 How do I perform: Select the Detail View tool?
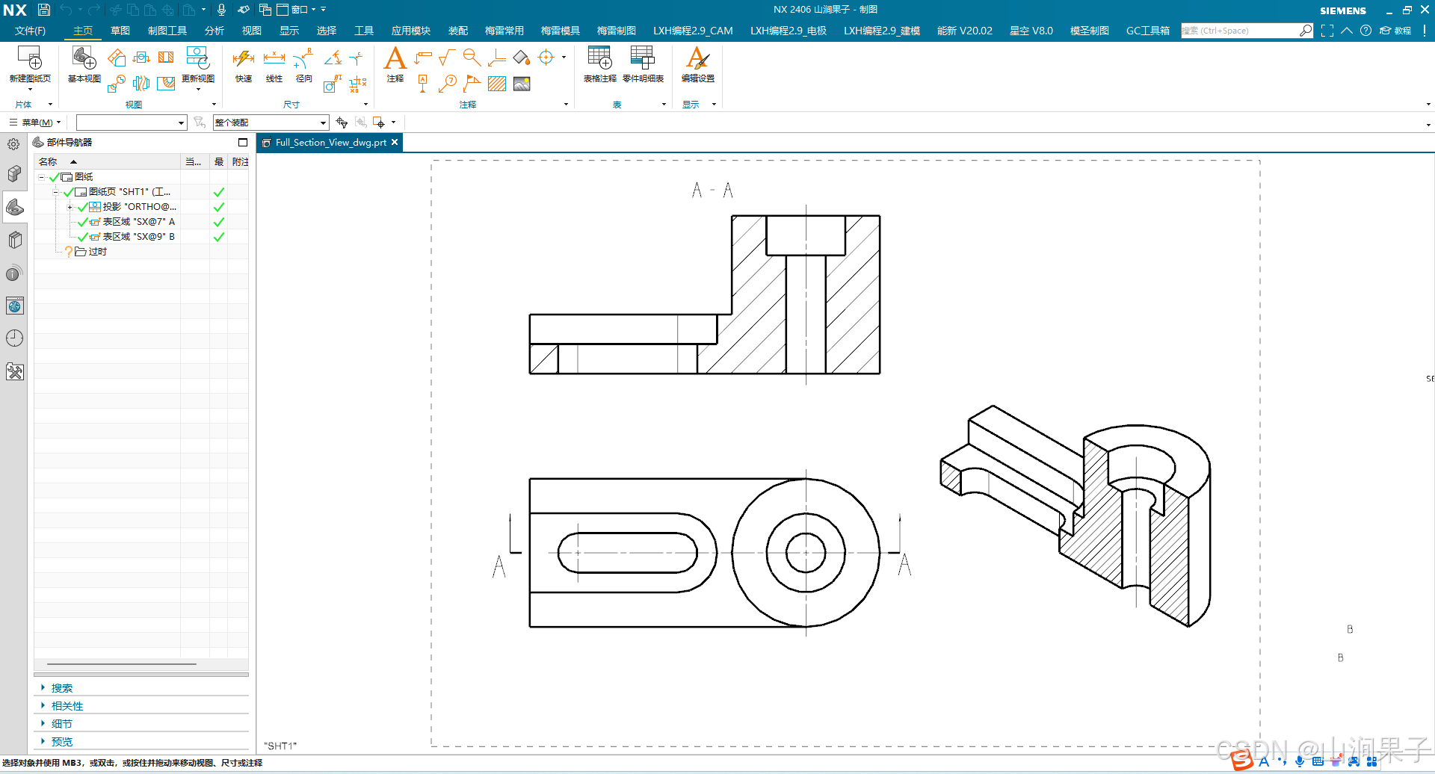116,84
